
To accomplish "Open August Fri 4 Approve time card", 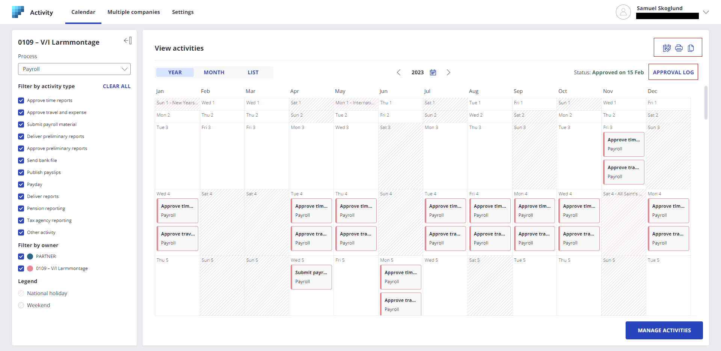I will (x=490, y=211).
